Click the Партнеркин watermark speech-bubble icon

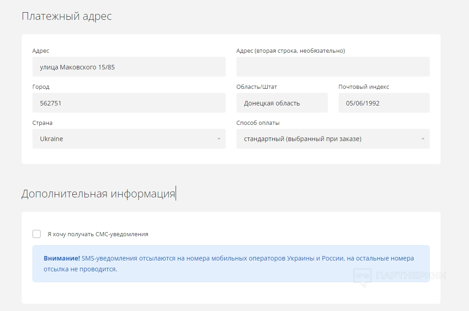[x=362, y=276]
